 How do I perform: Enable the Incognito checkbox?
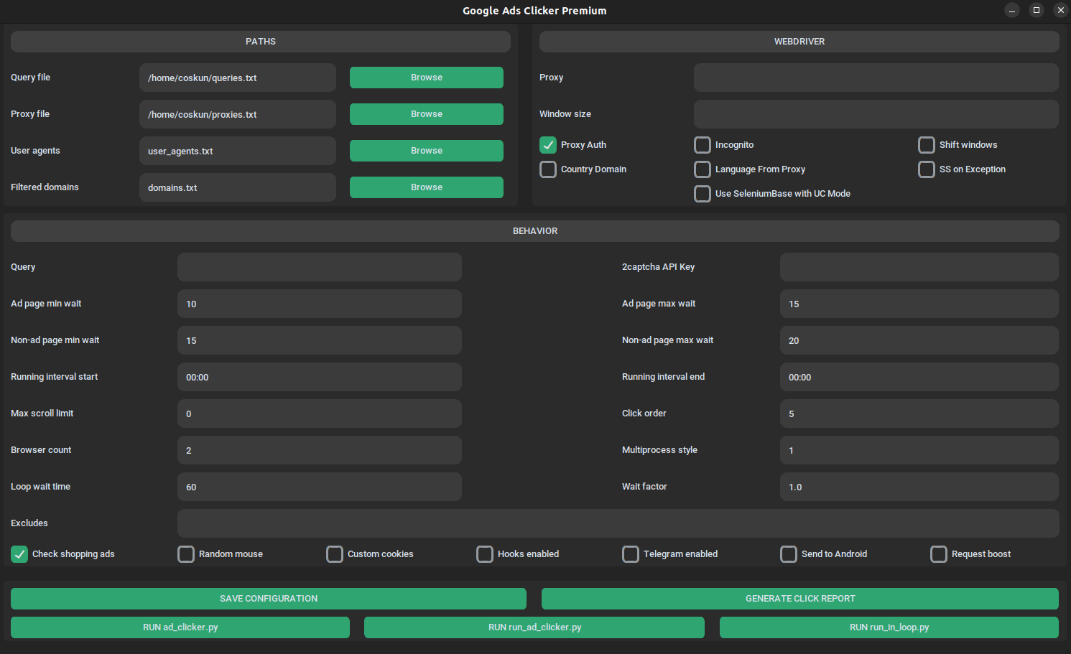(x=702, y=144)
